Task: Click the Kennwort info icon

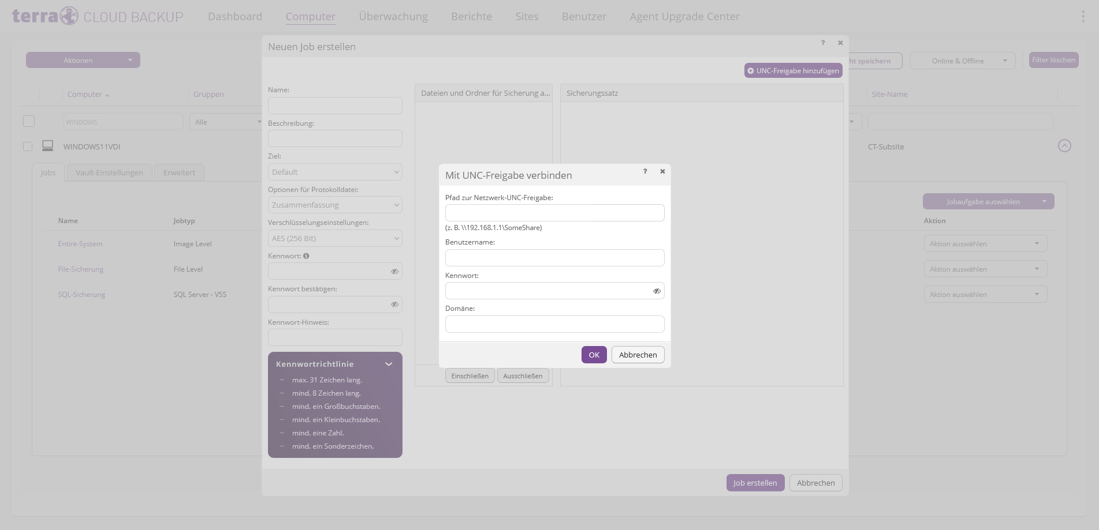Action: pyautogui.click(x=306, y=256)
